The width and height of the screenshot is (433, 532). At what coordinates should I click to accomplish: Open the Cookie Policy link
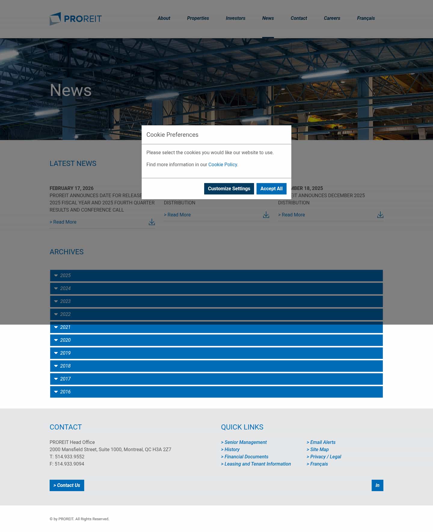tap(223, 164)
